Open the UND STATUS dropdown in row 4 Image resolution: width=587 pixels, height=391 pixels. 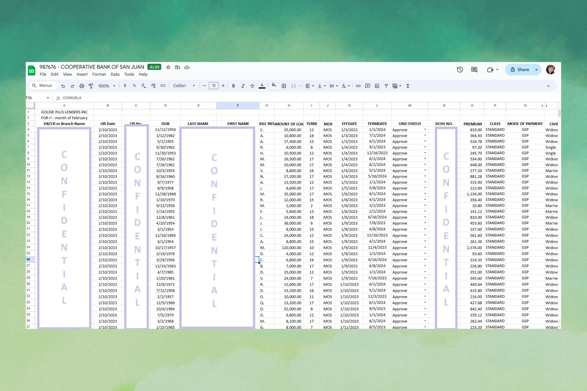click(425, 130)
